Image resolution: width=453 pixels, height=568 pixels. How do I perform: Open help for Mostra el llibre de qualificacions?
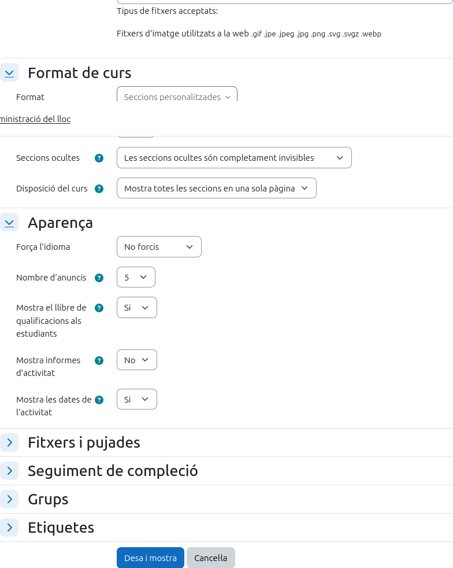(x=99, y=308)
